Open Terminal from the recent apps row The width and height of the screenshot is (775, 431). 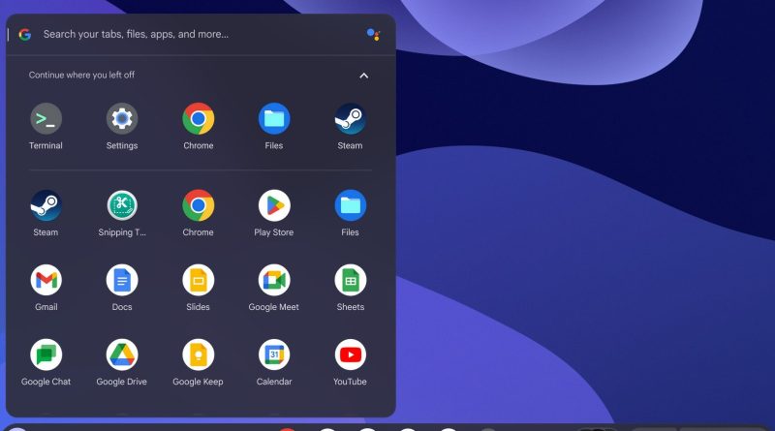pos(46,118)
